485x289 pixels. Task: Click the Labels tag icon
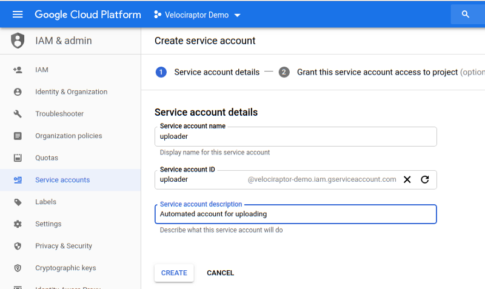click(18, 202)
